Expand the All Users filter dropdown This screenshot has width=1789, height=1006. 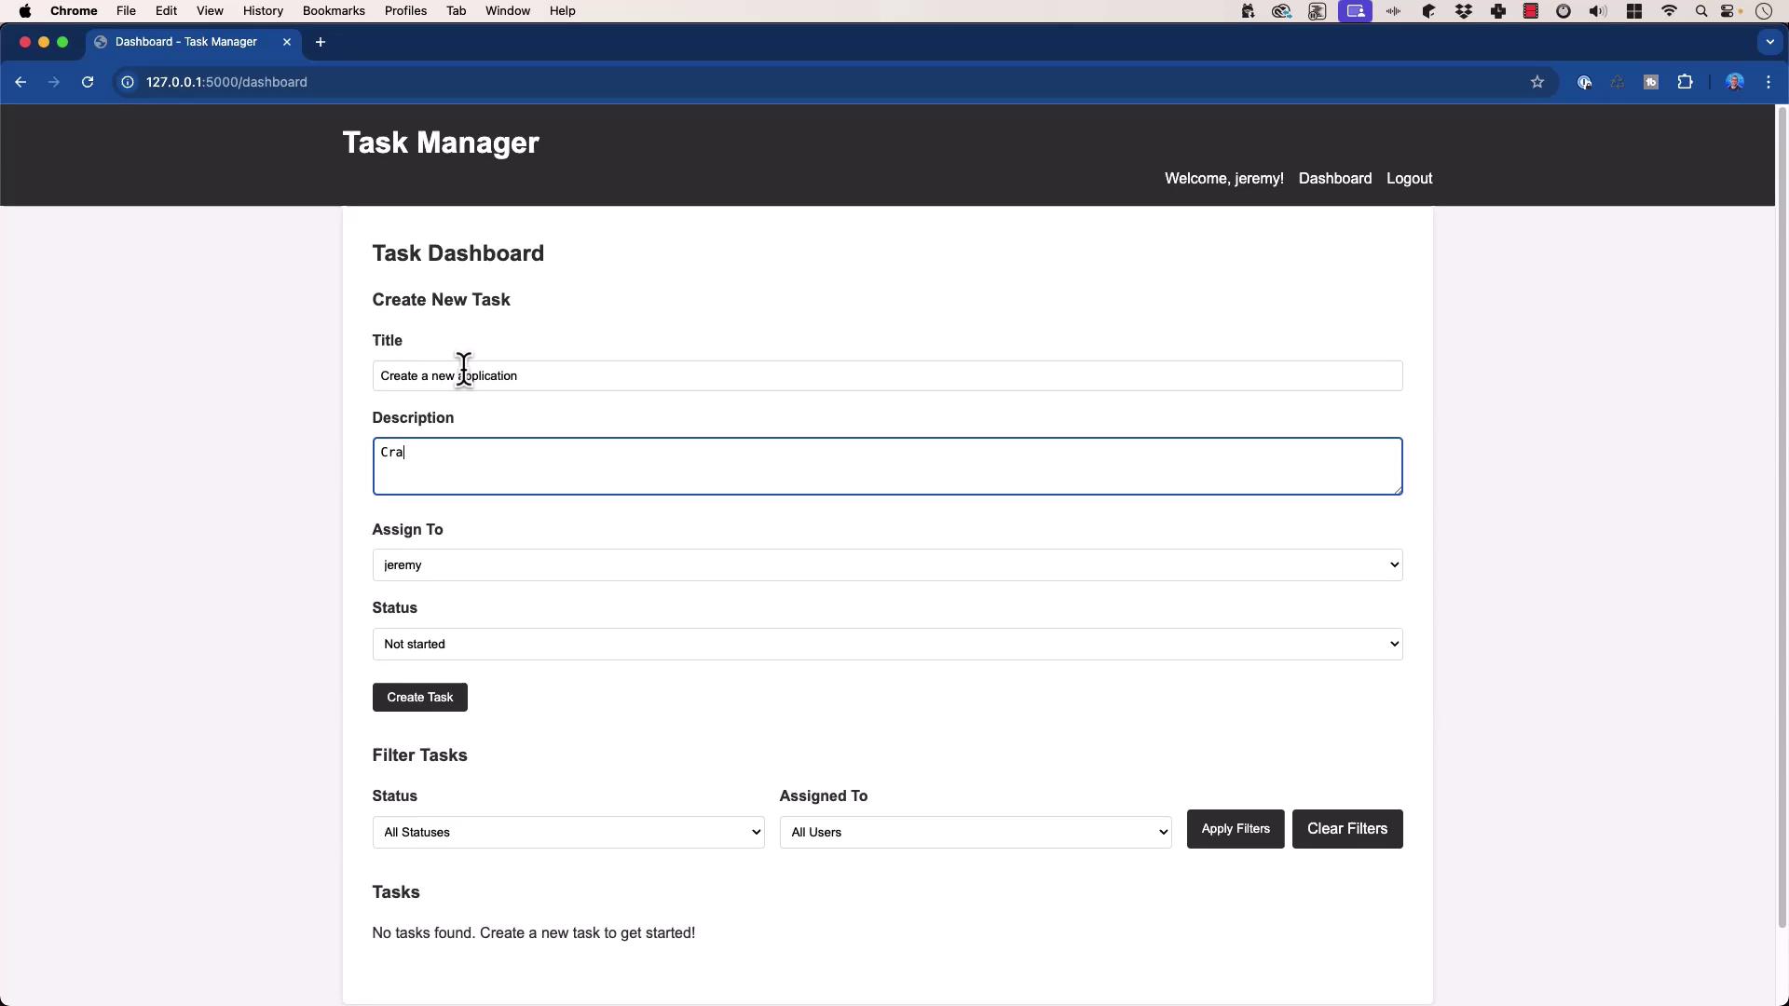click(975, 833)
